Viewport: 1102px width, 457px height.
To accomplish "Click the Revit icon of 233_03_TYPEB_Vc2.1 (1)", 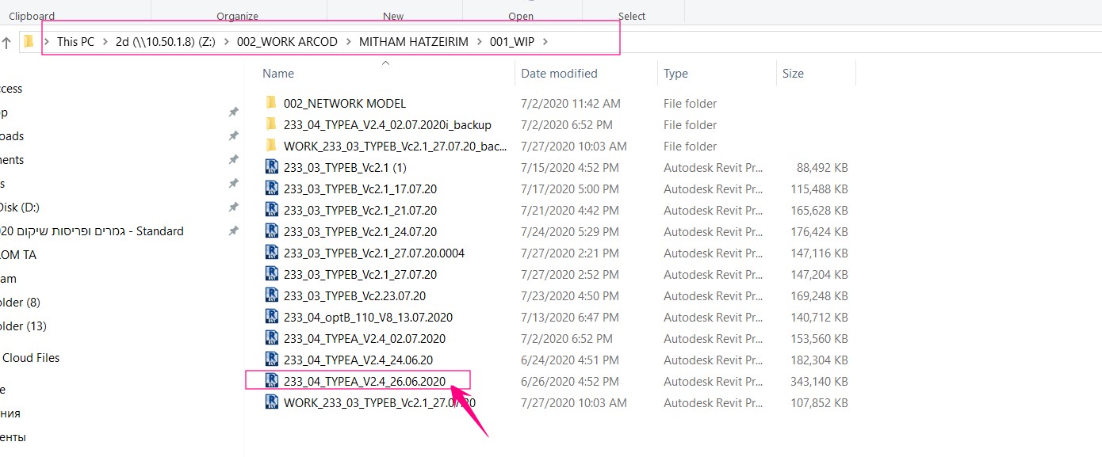I will point(272,167).
